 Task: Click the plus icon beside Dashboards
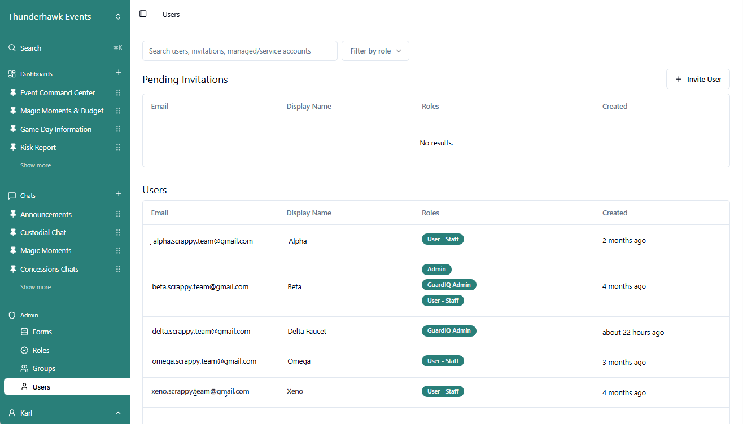119,73
